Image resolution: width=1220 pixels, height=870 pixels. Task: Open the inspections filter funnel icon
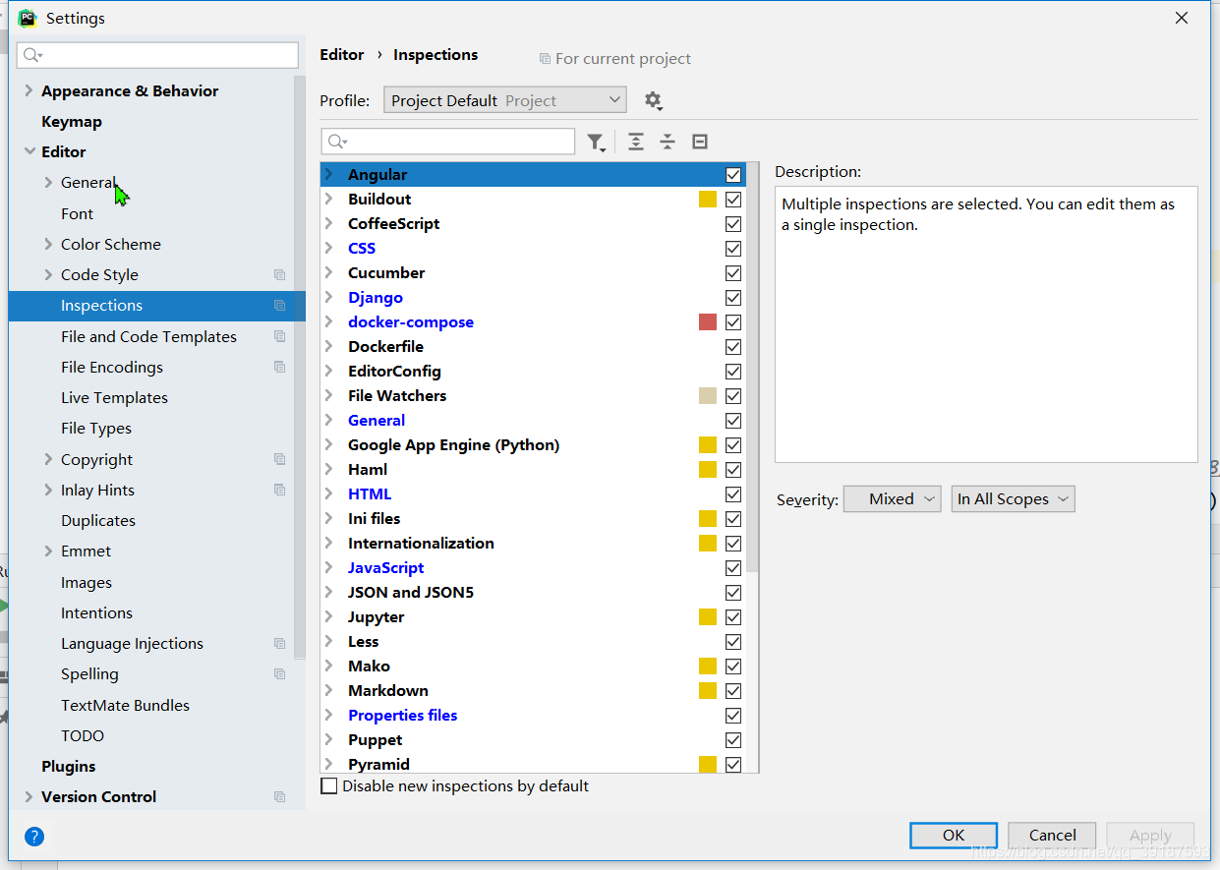coord(596,143)
